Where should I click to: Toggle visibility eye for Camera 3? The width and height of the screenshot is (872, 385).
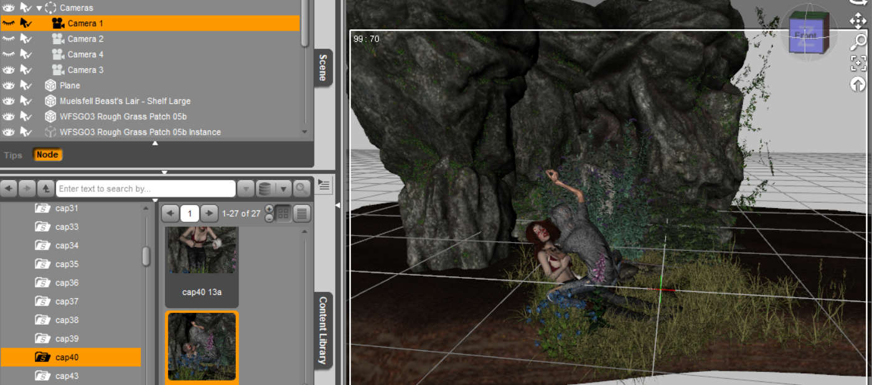click(8, 70)
